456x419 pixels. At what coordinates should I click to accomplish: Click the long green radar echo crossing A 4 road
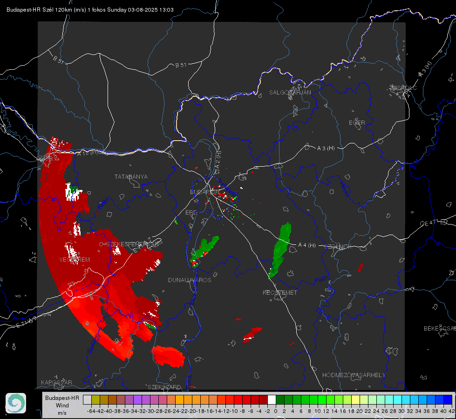pyautogui.click(x=280, y=250)
